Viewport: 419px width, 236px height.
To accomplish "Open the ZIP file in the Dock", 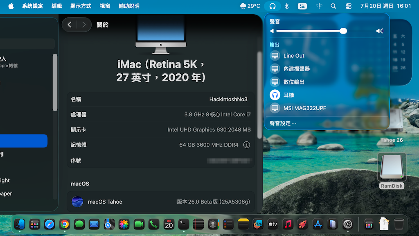I will pyautogui.click(x=384, y=224).
